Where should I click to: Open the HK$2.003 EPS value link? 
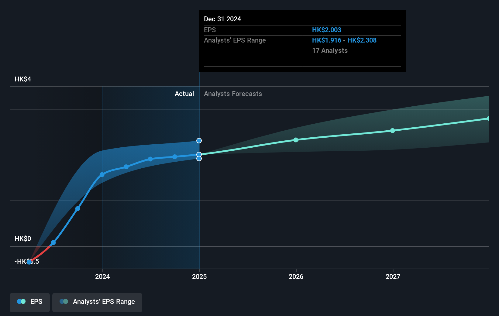pos(327,30)
